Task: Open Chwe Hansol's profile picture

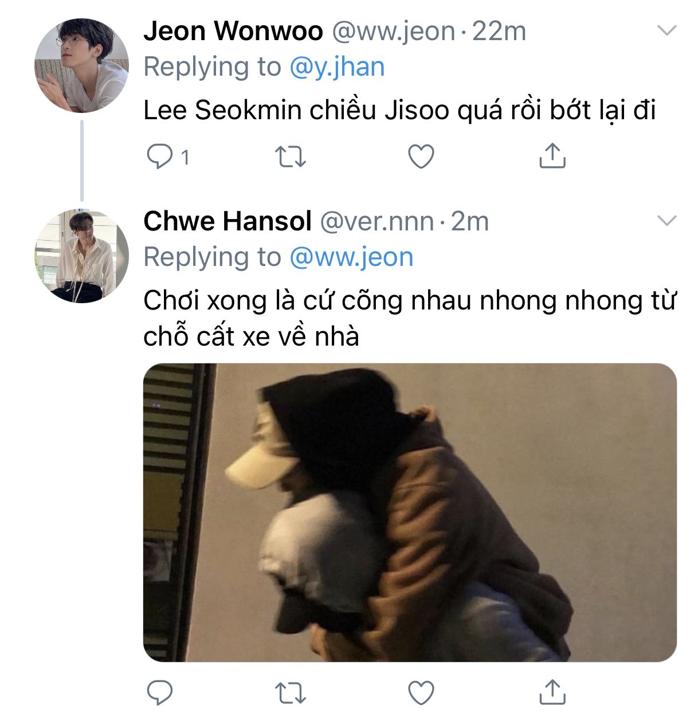Action: click(81, 256)
